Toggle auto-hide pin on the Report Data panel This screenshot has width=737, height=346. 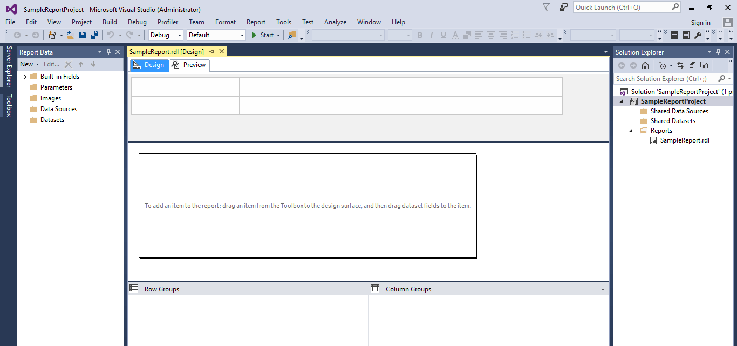coord(109,51)
